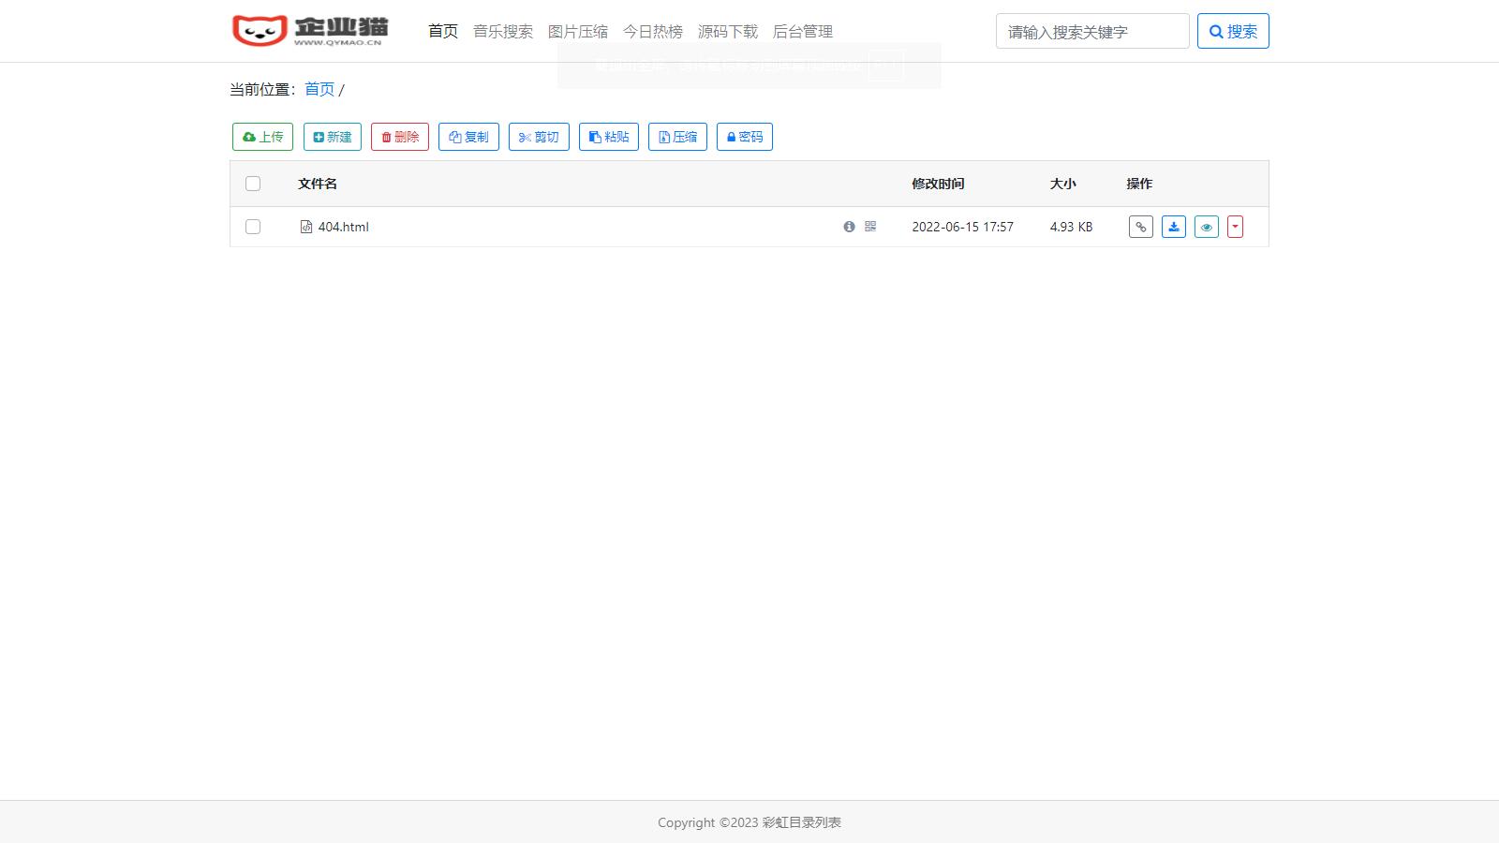1499x843 pixels.
Task: Expand the red dropdown arrow for 404.html
Action: 1235,227
